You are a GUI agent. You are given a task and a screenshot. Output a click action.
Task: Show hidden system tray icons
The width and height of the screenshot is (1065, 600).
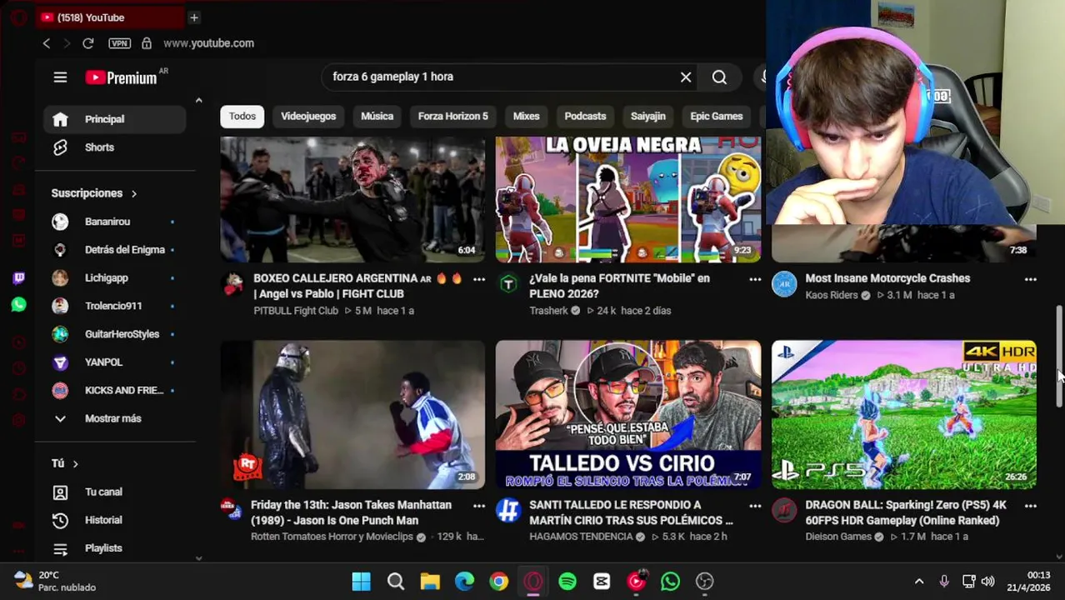(x=919, y=582)
